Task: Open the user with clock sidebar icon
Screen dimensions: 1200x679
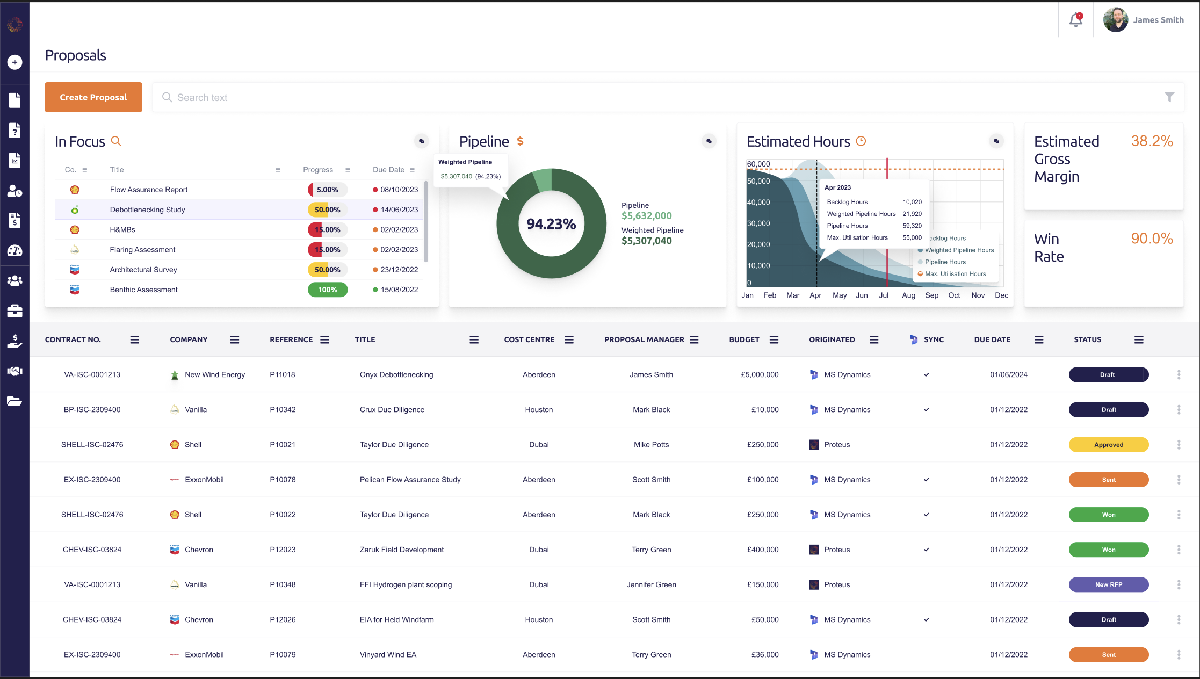Action: coord(15,191)
